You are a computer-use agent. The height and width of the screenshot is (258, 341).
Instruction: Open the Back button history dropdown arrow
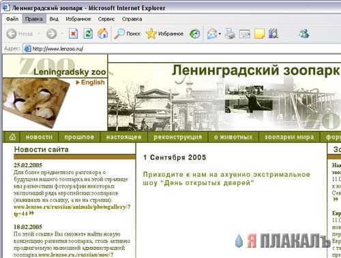coord(39,33)
